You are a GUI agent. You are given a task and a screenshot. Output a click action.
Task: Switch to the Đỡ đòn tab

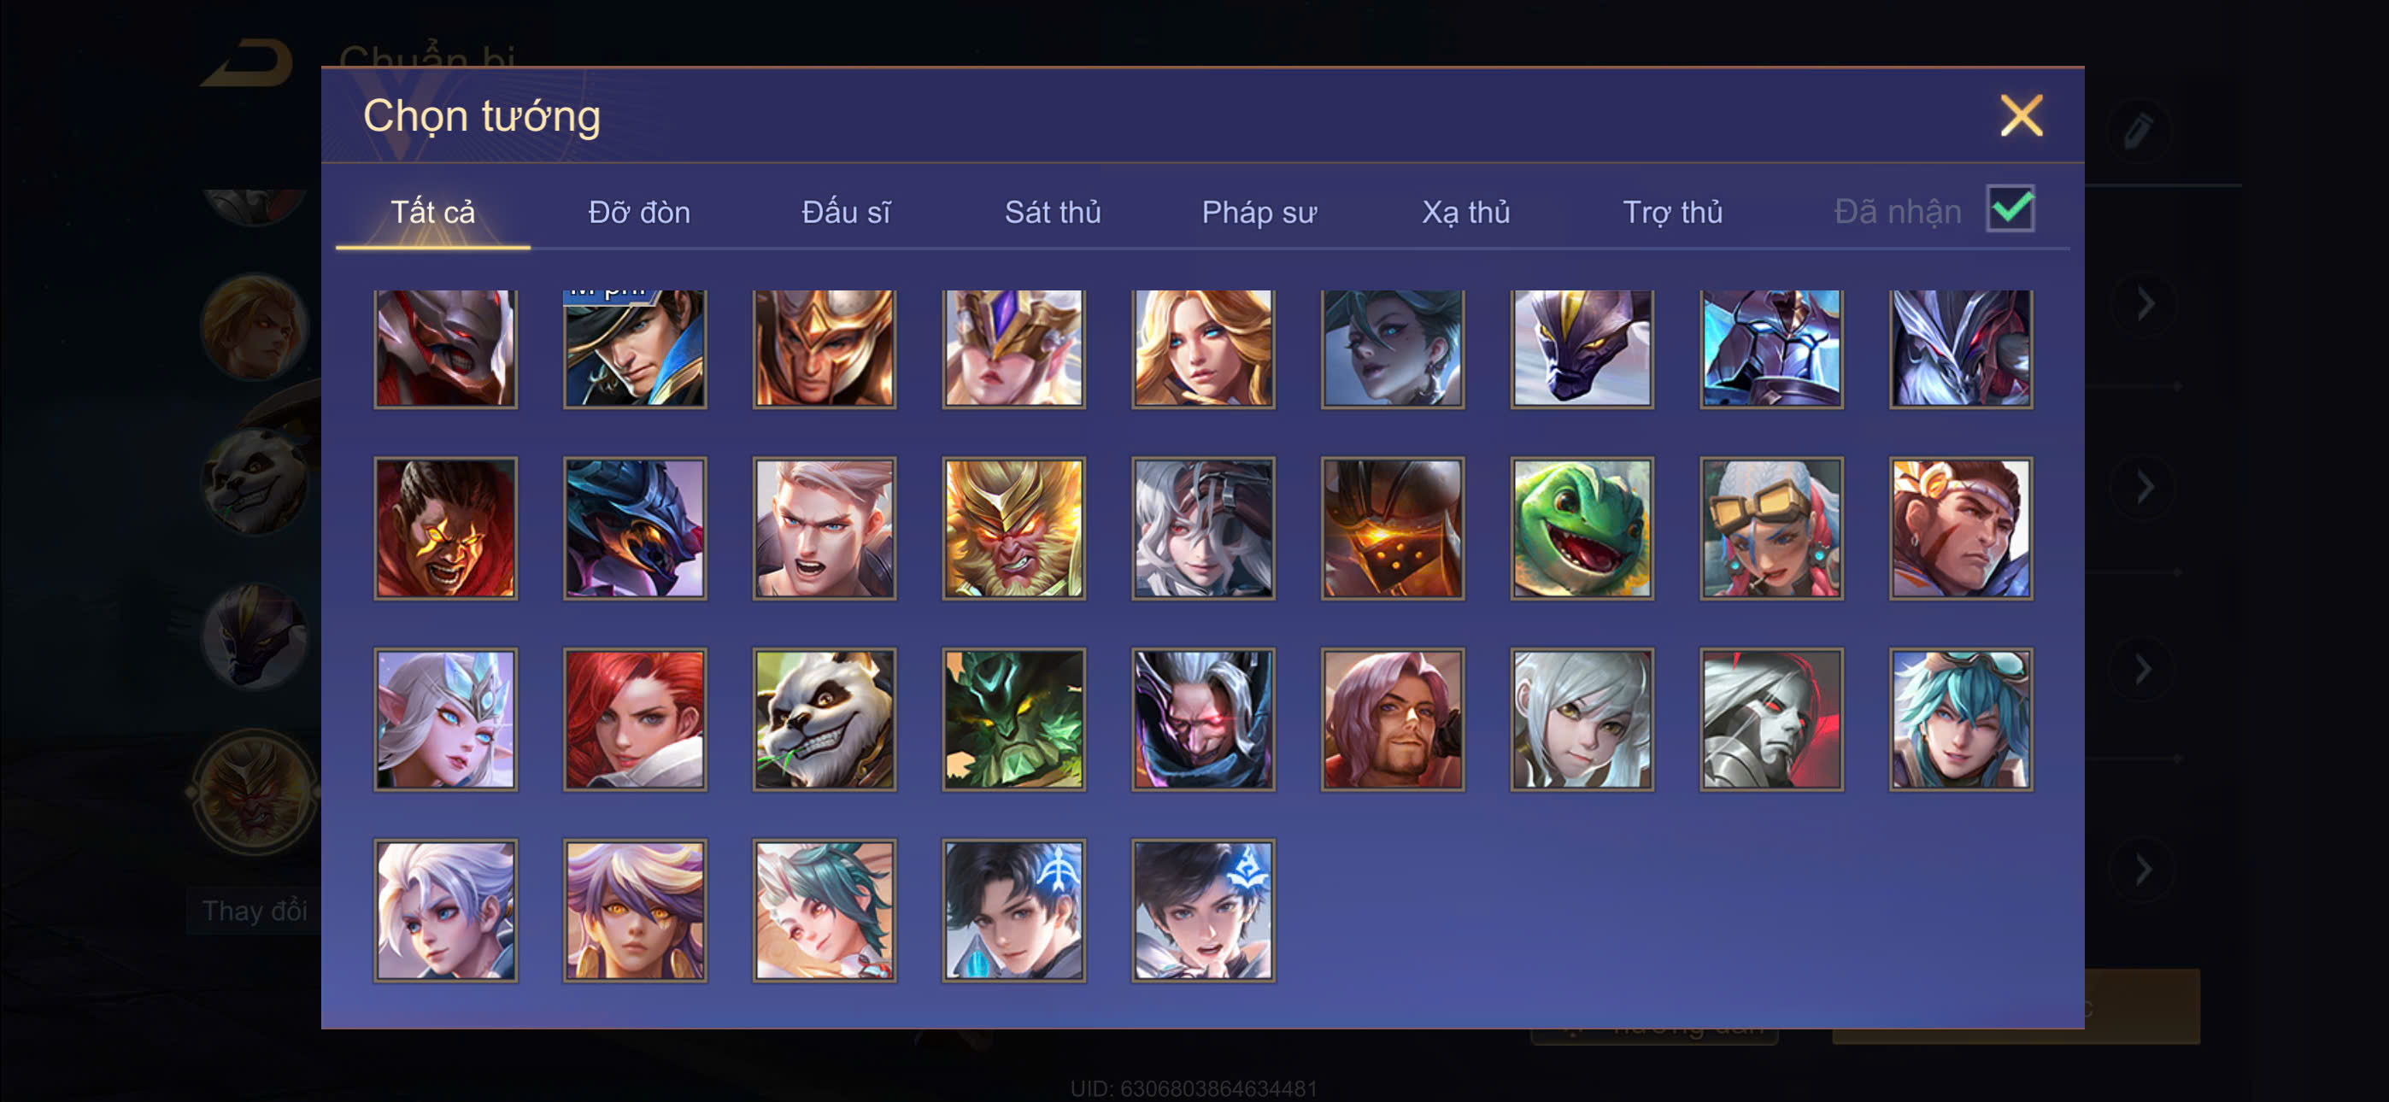[x=639, y=213]
